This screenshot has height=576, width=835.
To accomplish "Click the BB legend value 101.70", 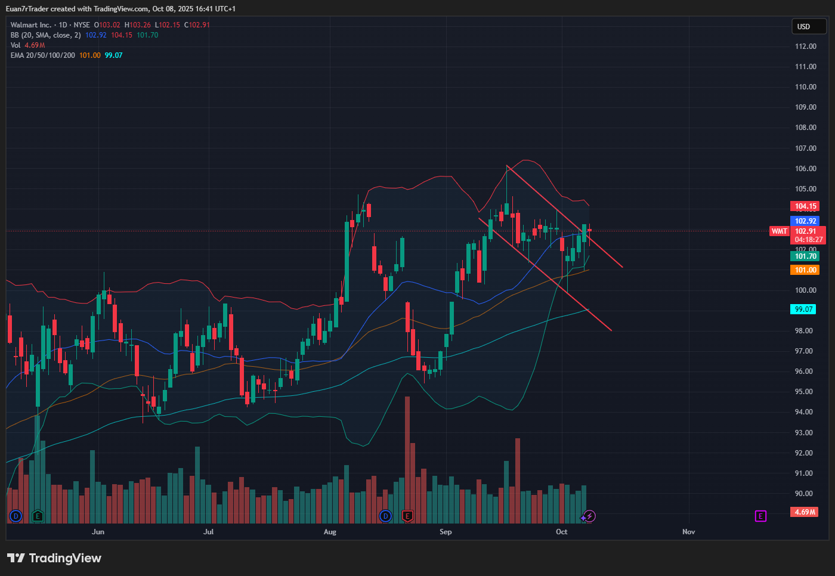I will point(147,35).
